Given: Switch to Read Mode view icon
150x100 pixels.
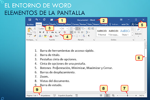Looking at the screenshot, I should (101, 95).
